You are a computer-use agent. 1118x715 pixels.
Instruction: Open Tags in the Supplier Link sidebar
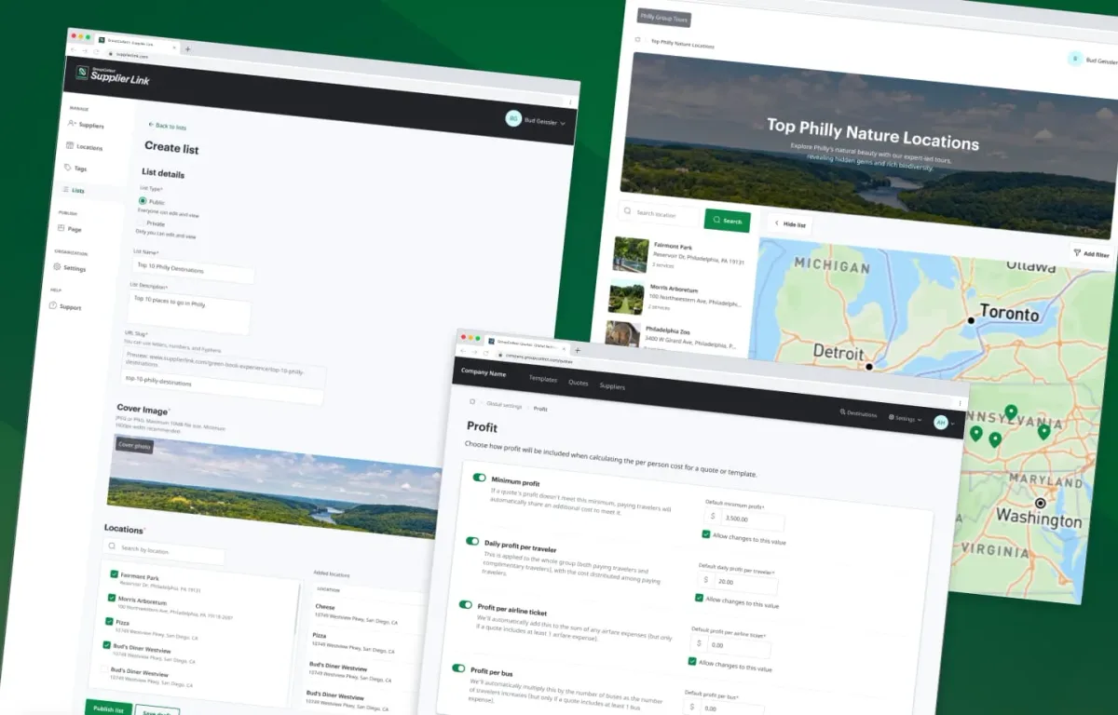[80, 169]
